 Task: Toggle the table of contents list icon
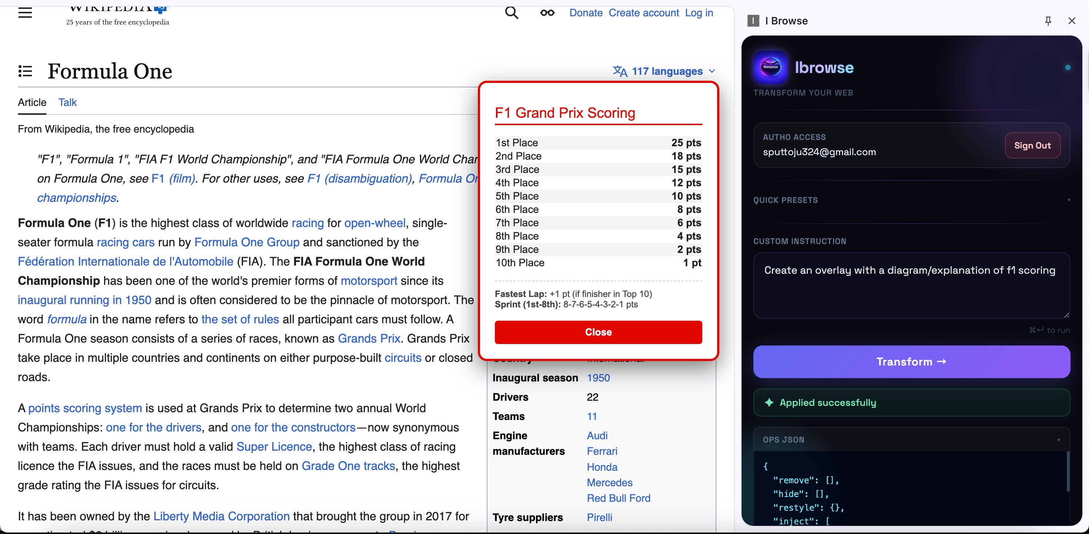tap(25, 71)
